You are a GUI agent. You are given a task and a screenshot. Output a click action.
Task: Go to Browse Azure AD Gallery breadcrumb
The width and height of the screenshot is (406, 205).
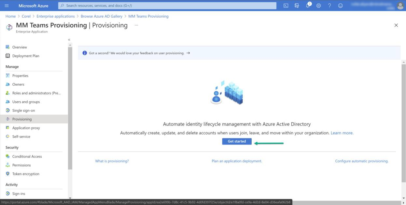pyautogui.click(x=102, y=16)
